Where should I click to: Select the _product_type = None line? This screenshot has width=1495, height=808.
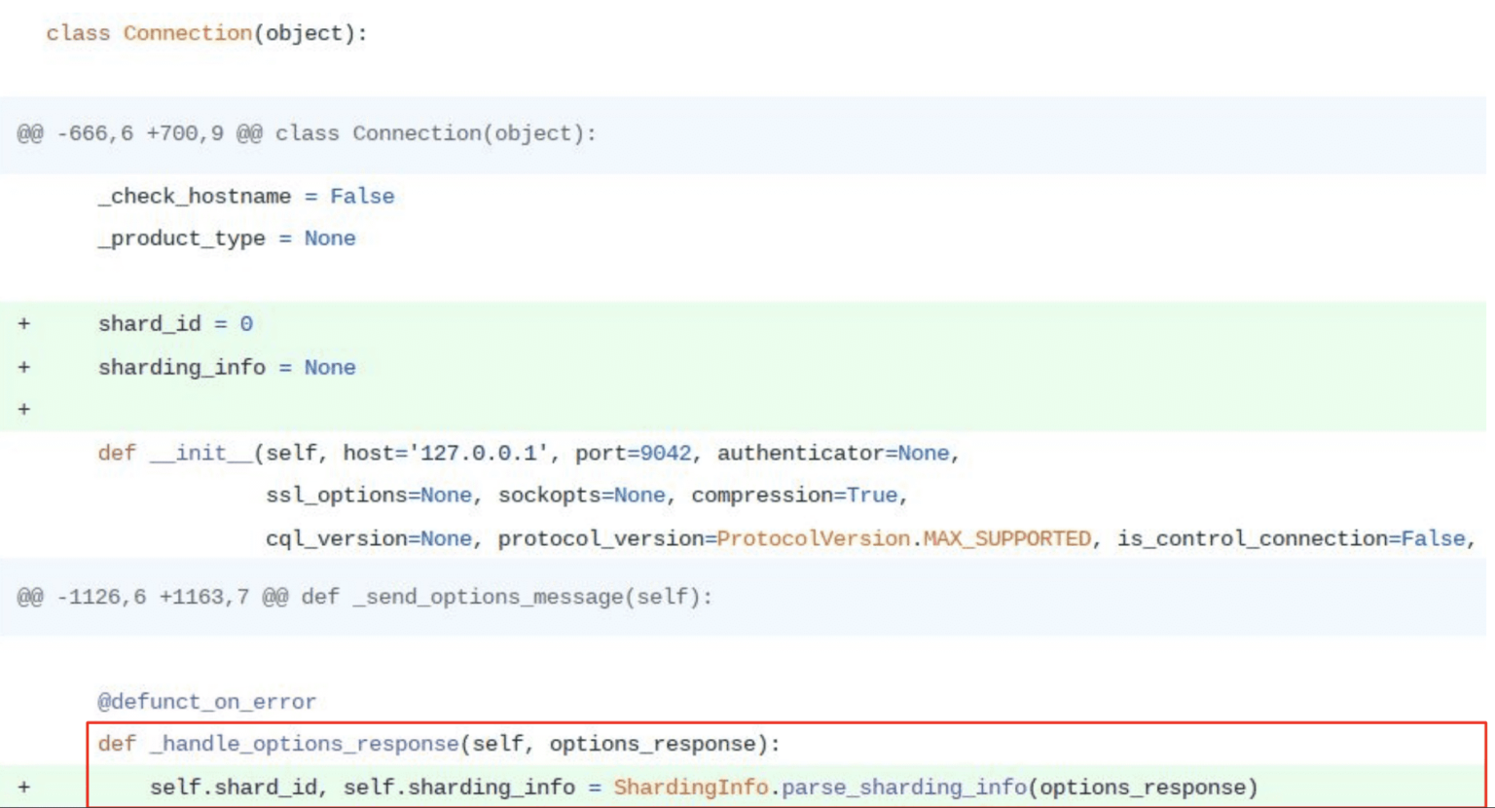coord(227,238)
